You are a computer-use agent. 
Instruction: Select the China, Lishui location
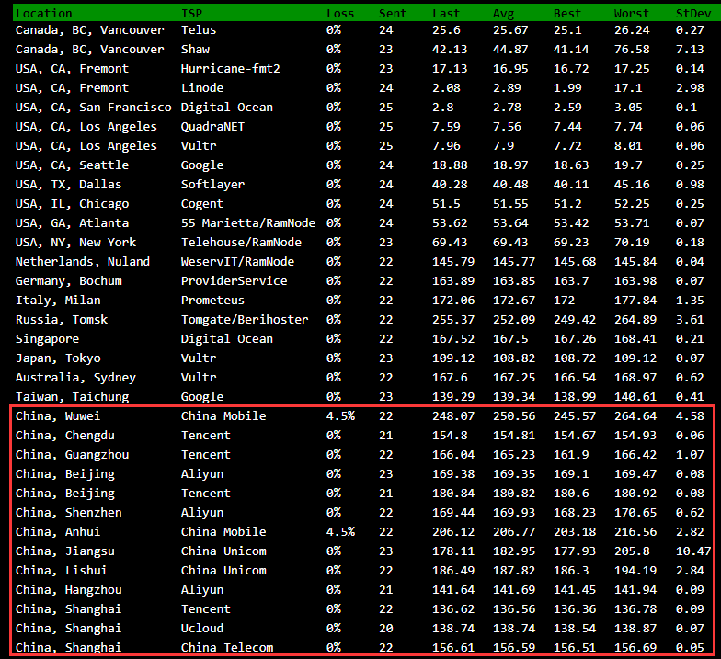click(x=61, y=570)
